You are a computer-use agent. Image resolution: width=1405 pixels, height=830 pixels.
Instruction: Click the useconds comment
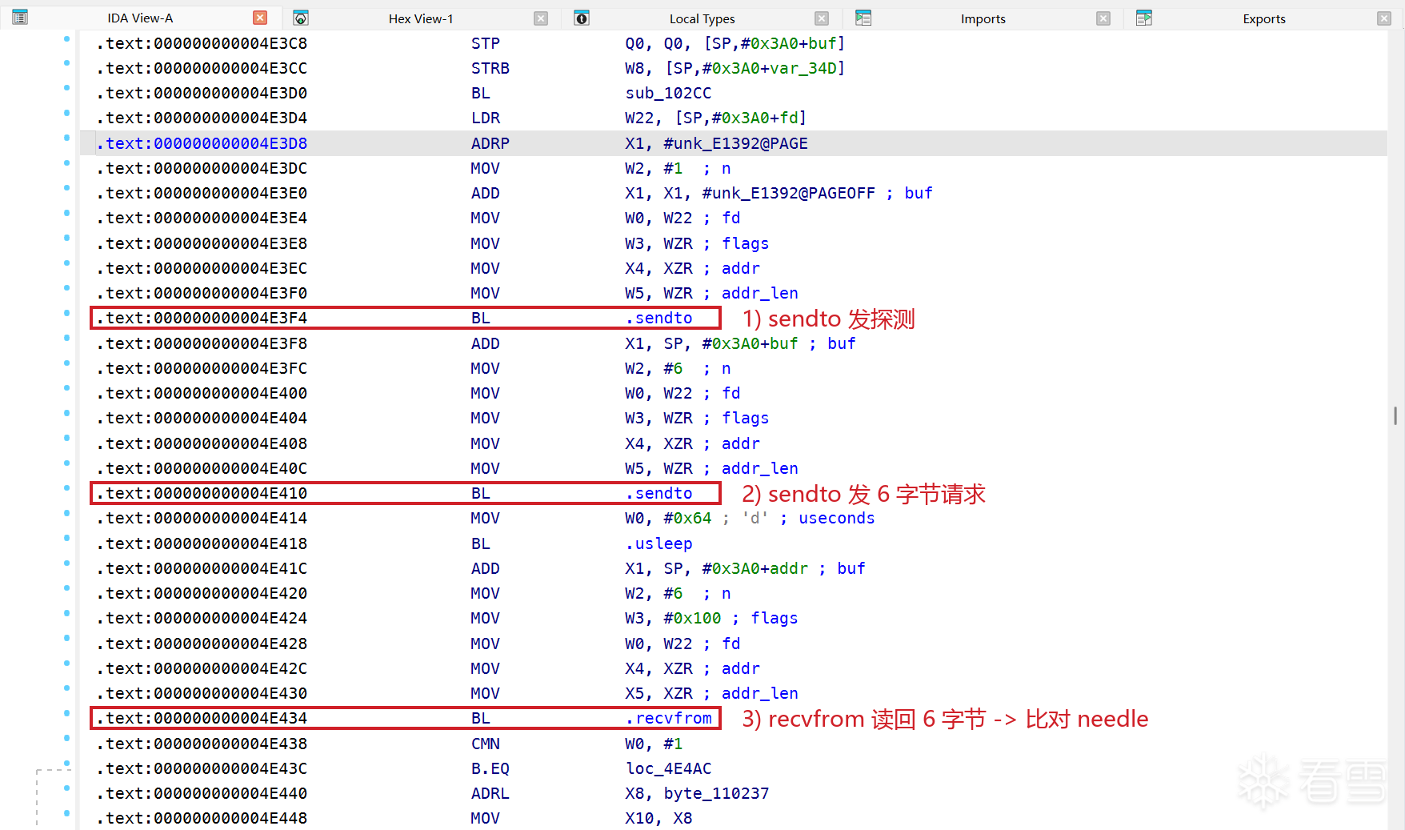[836, 518]
